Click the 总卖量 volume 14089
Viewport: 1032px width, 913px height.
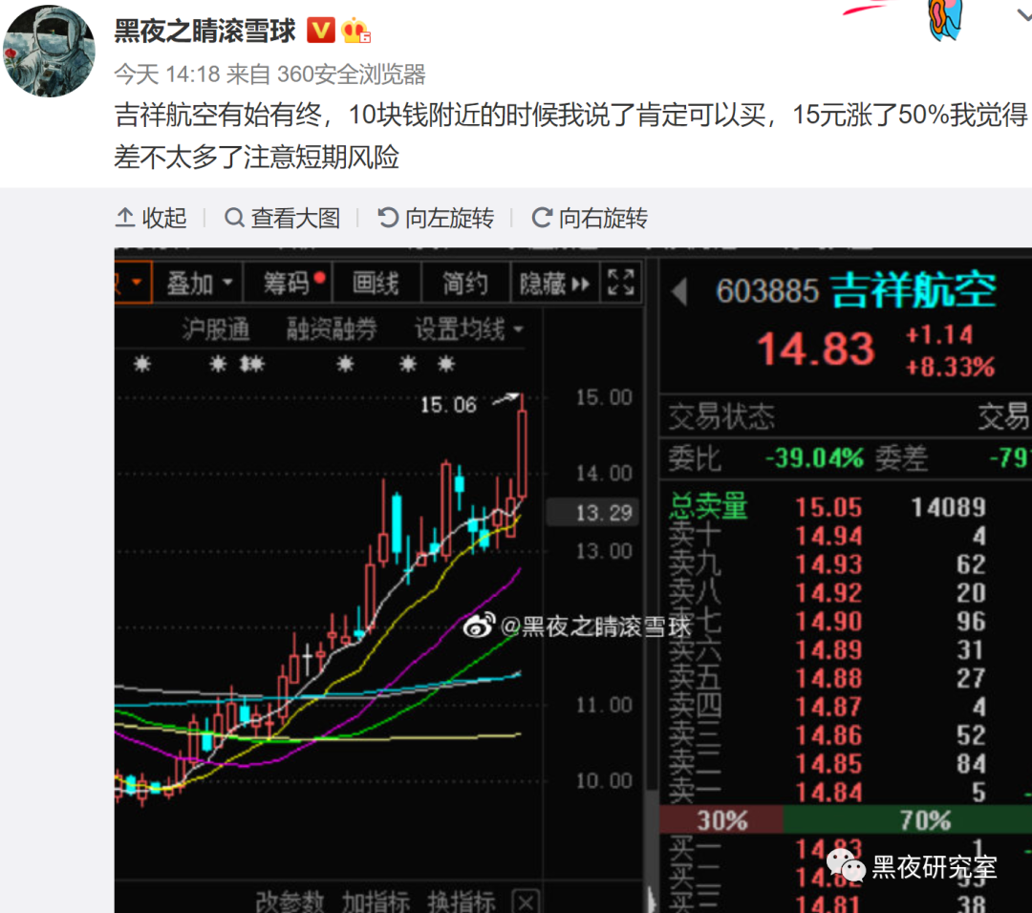[x=949, y=507]
